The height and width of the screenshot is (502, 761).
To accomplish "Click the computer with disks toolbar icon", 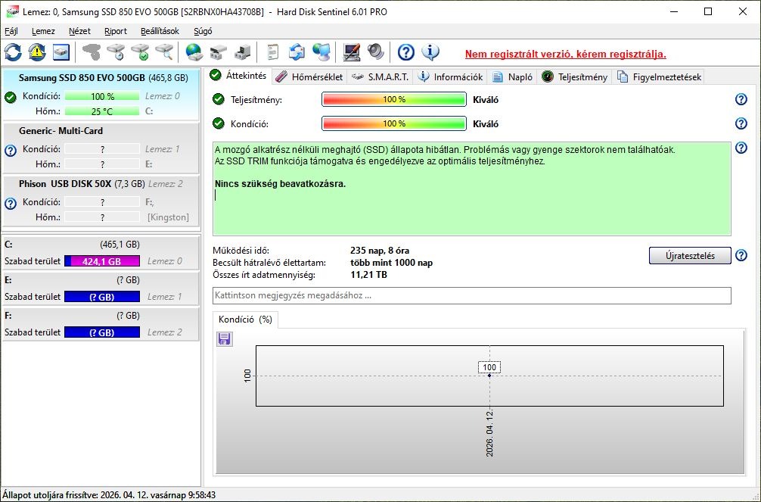I will 242,52.
